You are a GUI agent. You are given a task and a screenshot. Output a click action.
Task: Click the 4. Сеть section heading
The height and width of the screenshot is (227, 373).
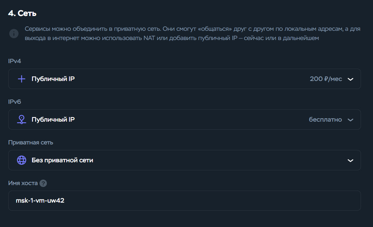(22, 13)
